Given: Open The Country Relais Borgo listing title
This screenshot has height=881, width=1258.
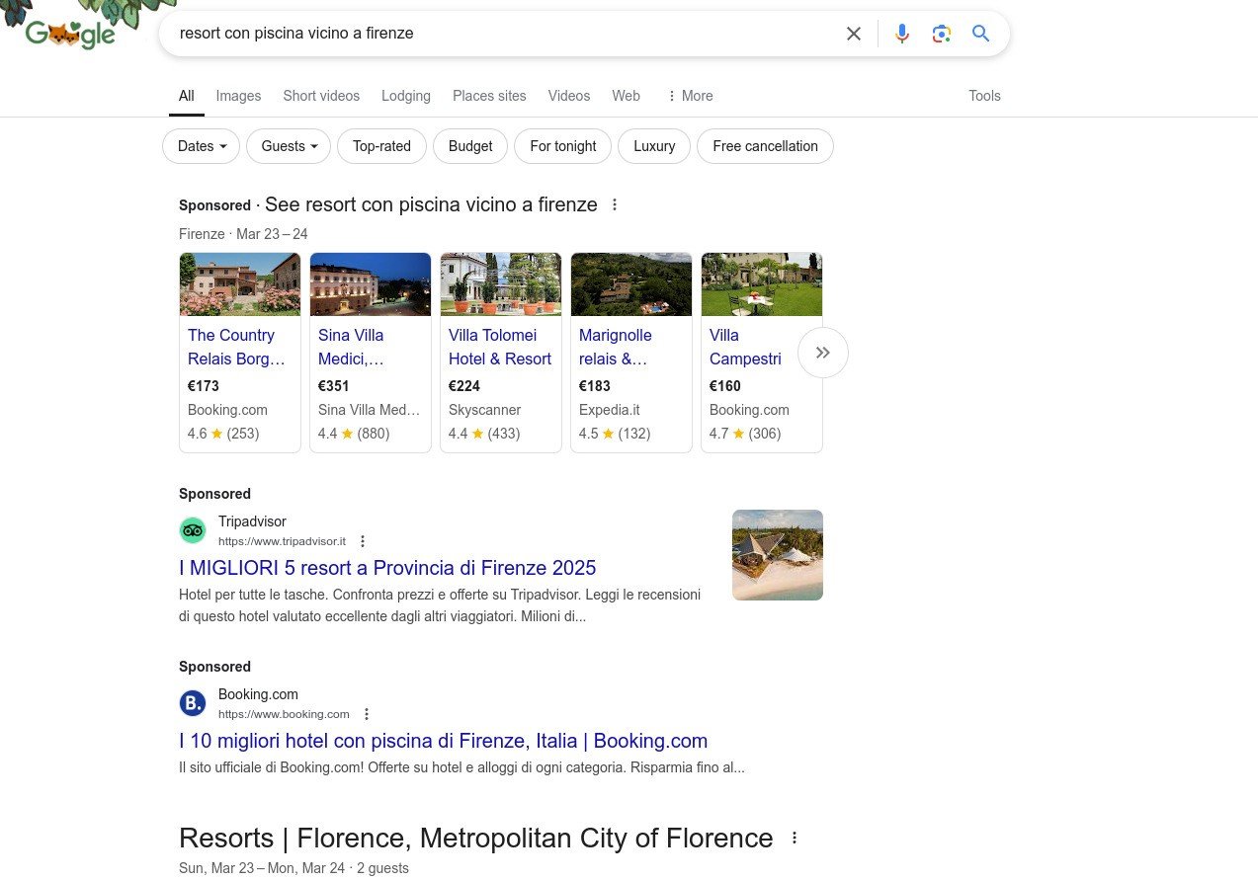Looking at the screenshot, I should tap(236, 347).
